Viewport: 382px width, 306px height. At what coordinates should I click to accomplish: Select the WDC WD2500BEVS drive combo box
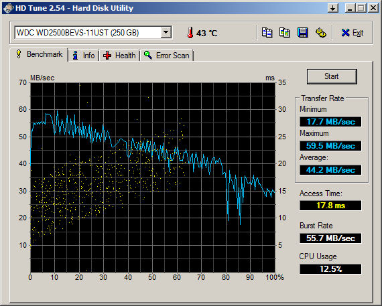coord(93,32)
